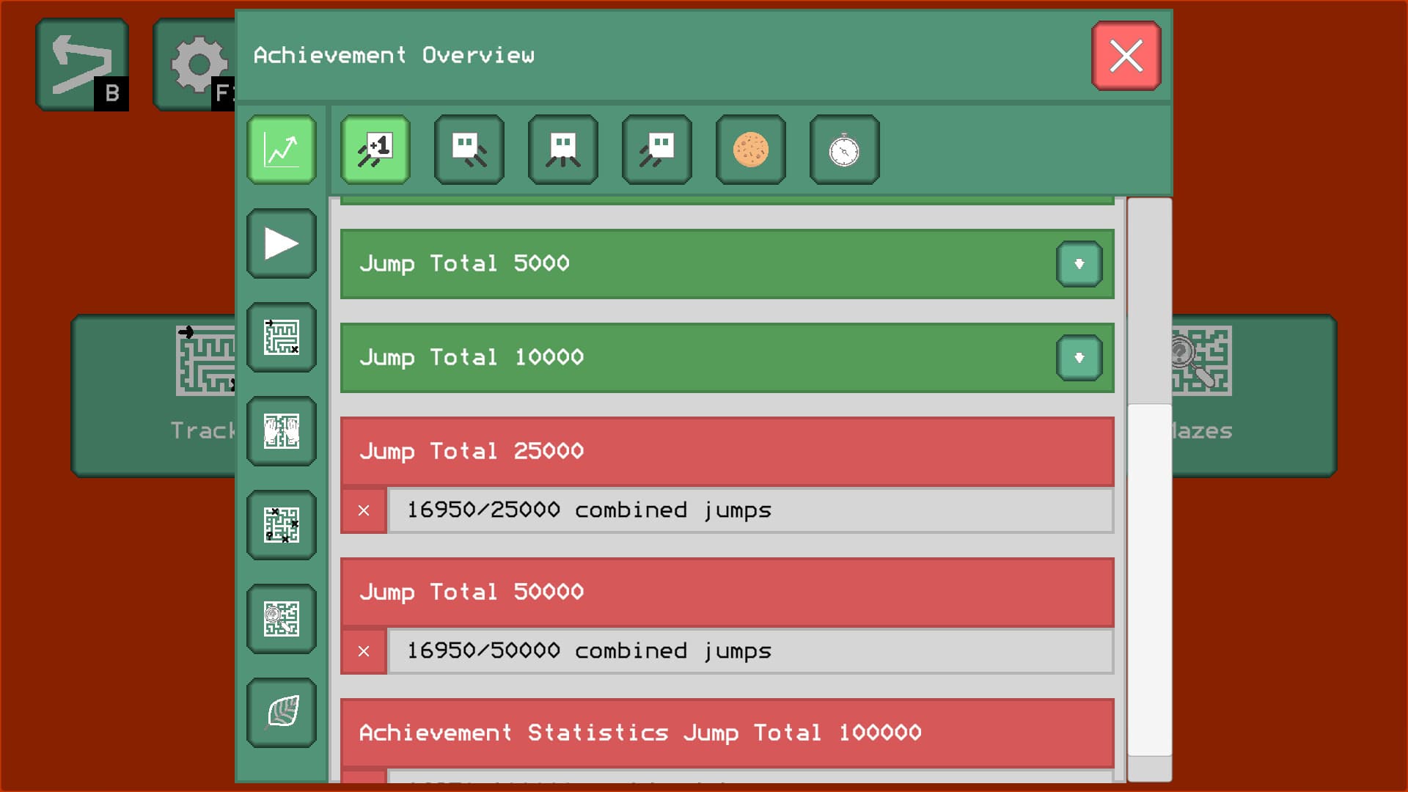Select the third character filter icon
The width and height of the screenshot is (1408, 792).
coord(562,150)
